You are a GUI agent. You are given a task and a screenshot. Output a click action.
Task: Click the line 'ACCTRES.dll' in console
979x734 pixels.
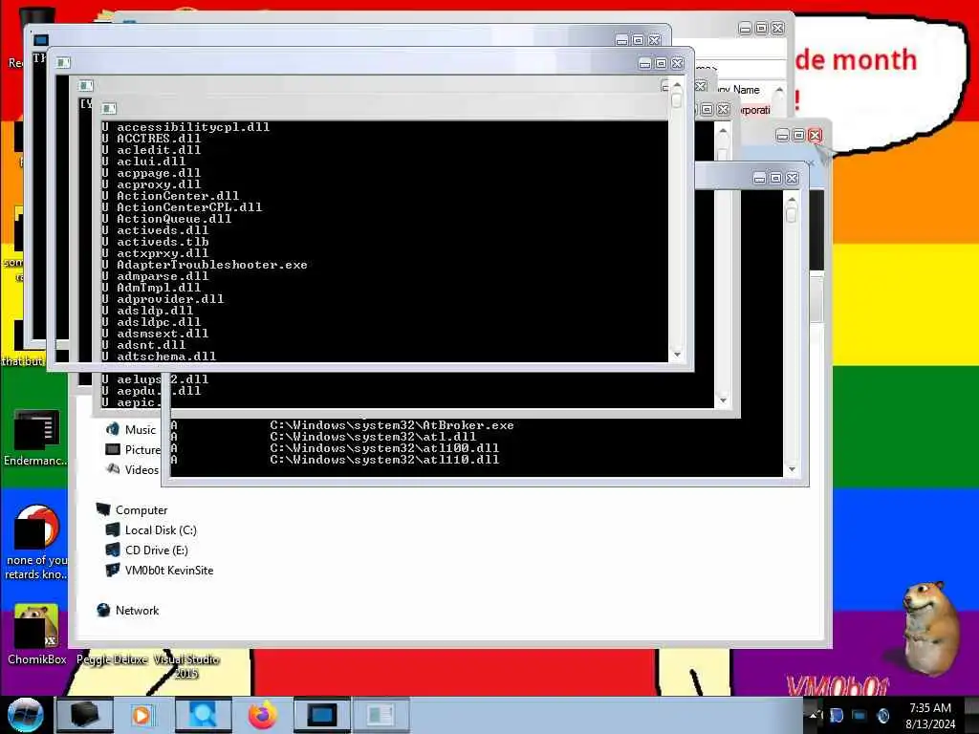[159, 138]
